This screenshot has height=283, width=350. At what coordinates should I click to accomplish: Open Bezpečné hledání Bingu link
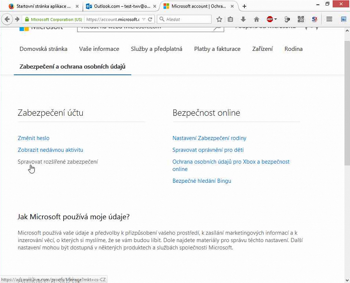[202, 181]
